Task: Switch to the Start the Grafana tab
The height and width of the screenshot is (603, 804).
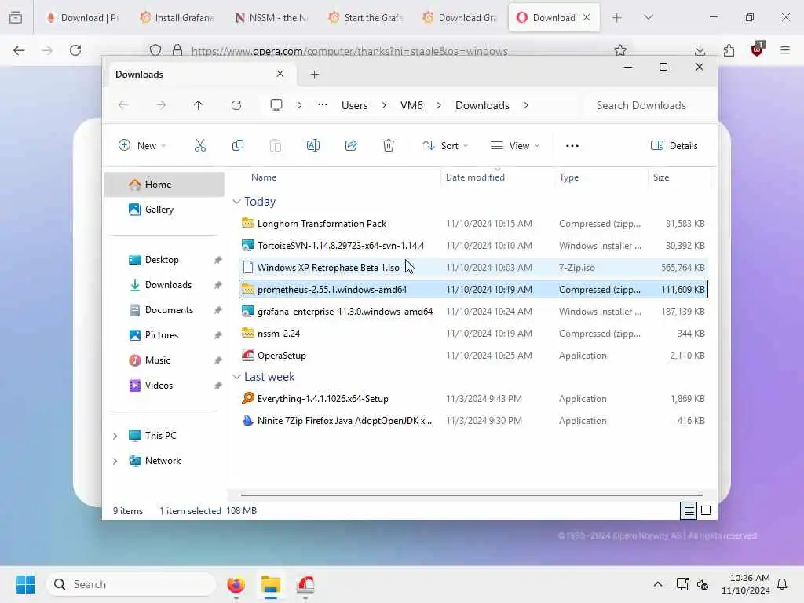Action: point(366,17)
